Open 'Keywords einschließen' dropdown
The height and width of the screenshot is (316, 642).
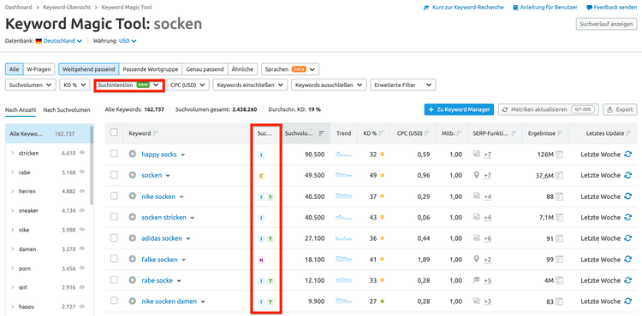click(250, 85)
